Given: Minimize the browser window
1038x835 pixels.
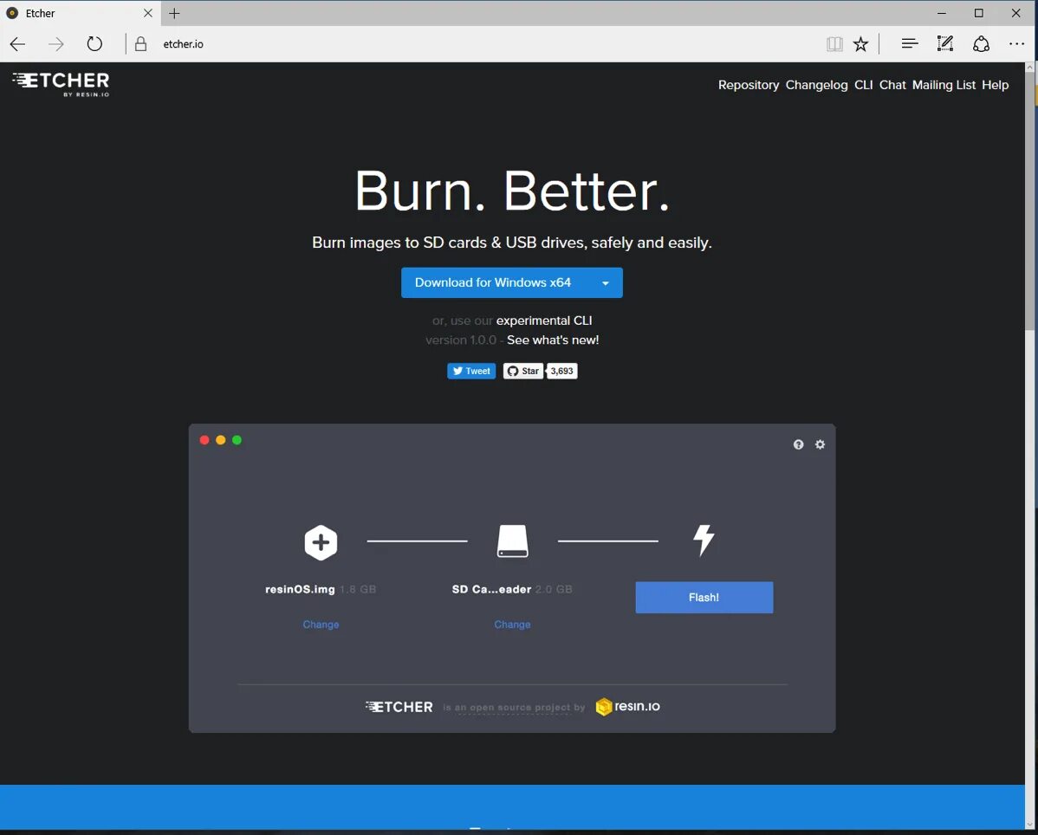Looking at the screenshot, I should click(941, 13).
